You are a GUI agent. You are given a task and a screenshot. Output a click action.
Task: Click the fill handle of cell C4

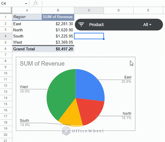[104, 39]
